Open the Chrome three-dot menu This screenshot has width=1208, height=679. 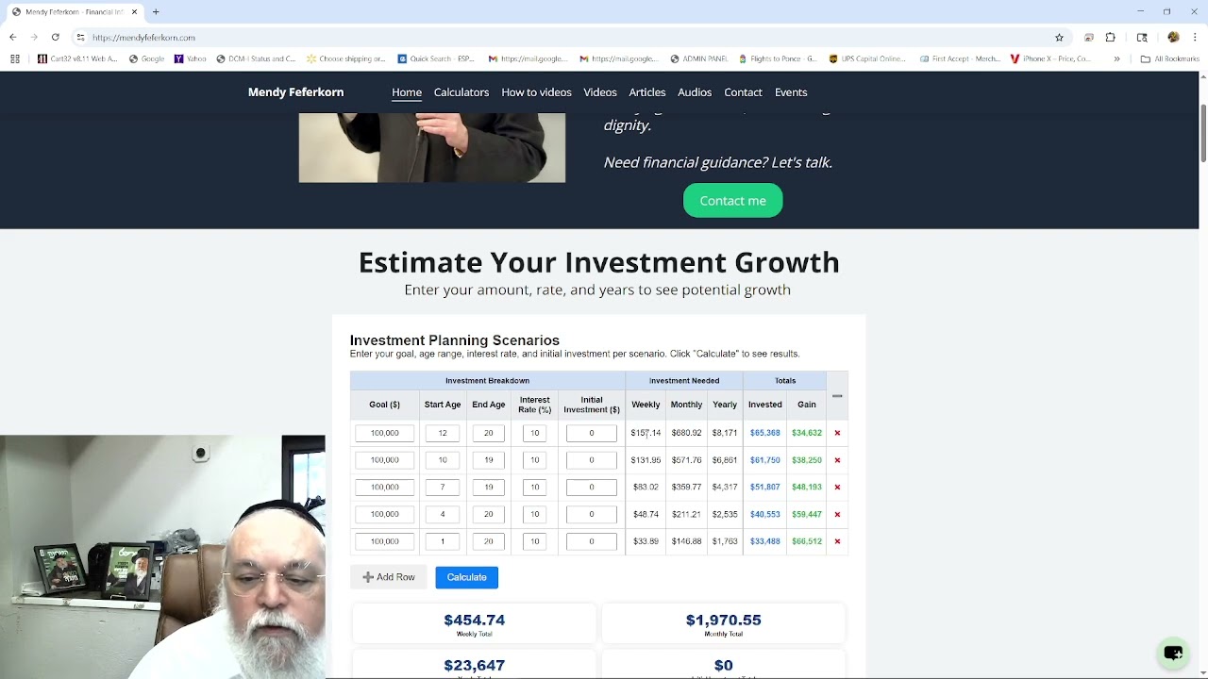tap(1195, 37)
